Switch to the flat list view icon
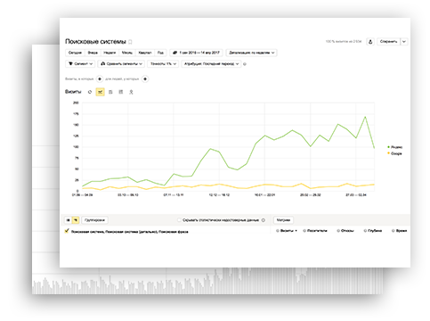Image resolution: width=430 pixels, height=321 pixels. [69, 220]
